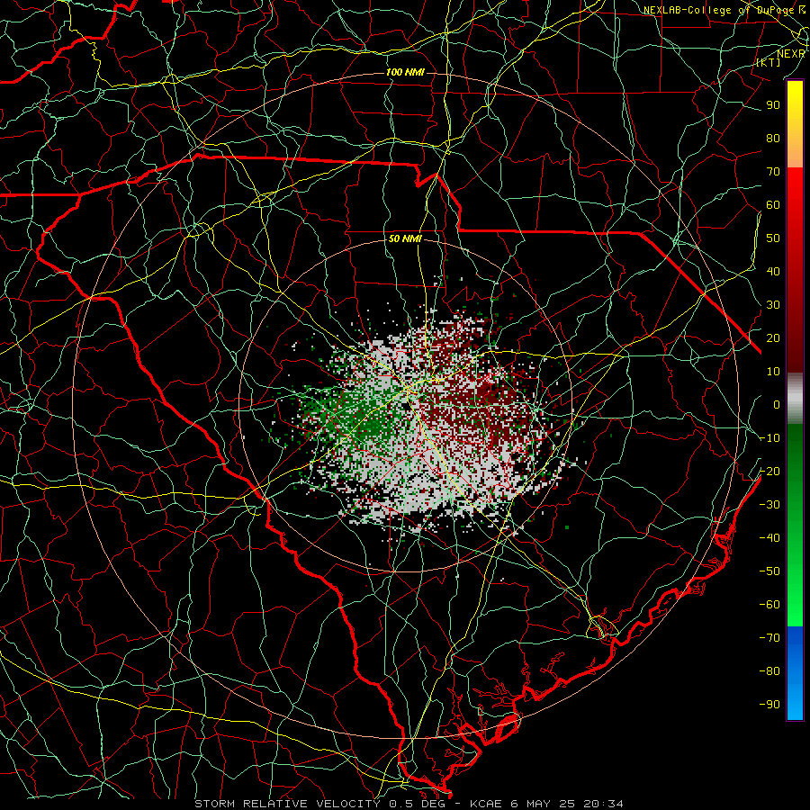Select the 70 value on velocity scale
This screenshot has width=810, height=810.
click(x=773, y=172)
